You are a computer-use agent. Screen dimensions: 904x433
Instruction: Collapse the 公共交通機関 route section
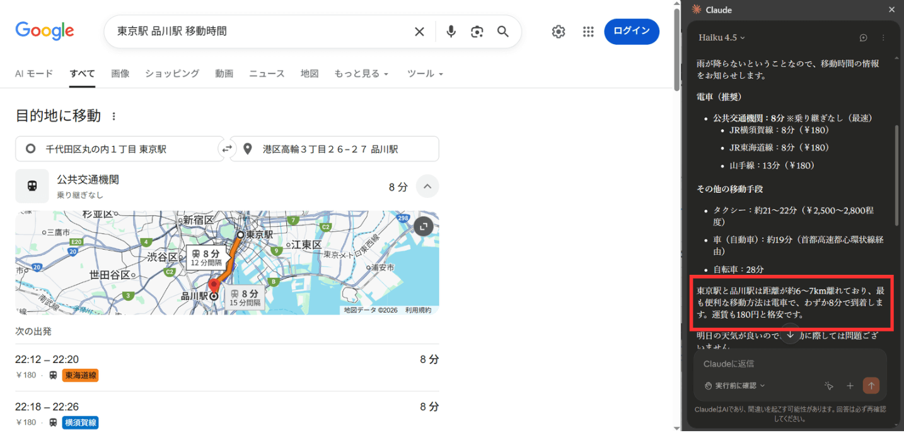coord(427,187)
